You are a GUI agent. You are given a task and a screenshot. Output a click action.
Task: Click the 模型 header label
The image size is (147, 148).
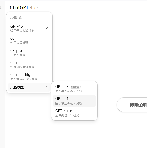14,18
